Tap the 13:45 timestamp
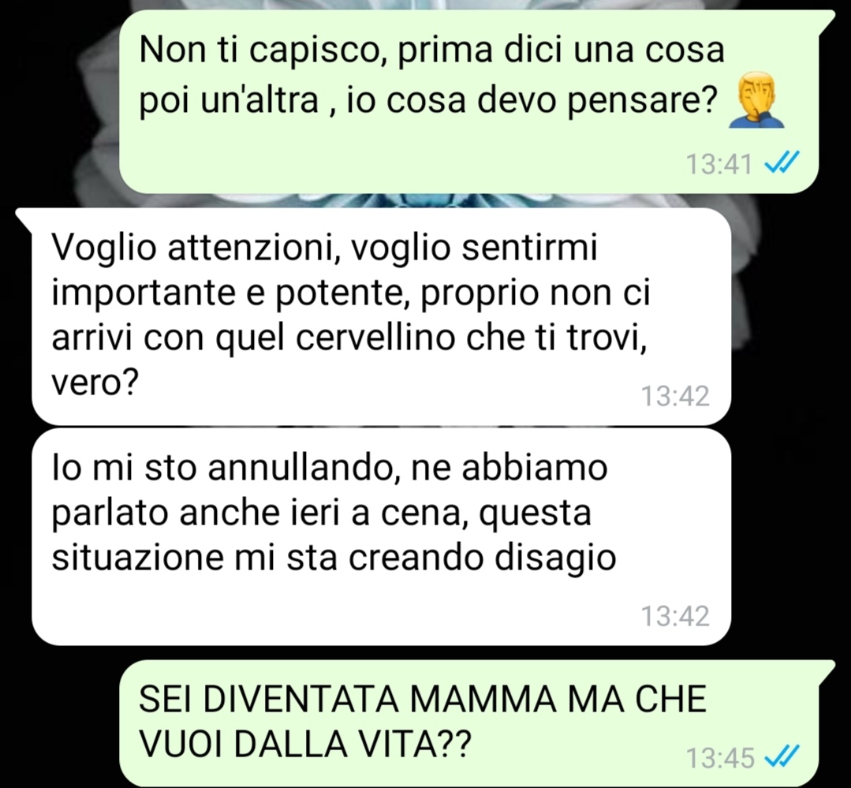 point(720,757)
